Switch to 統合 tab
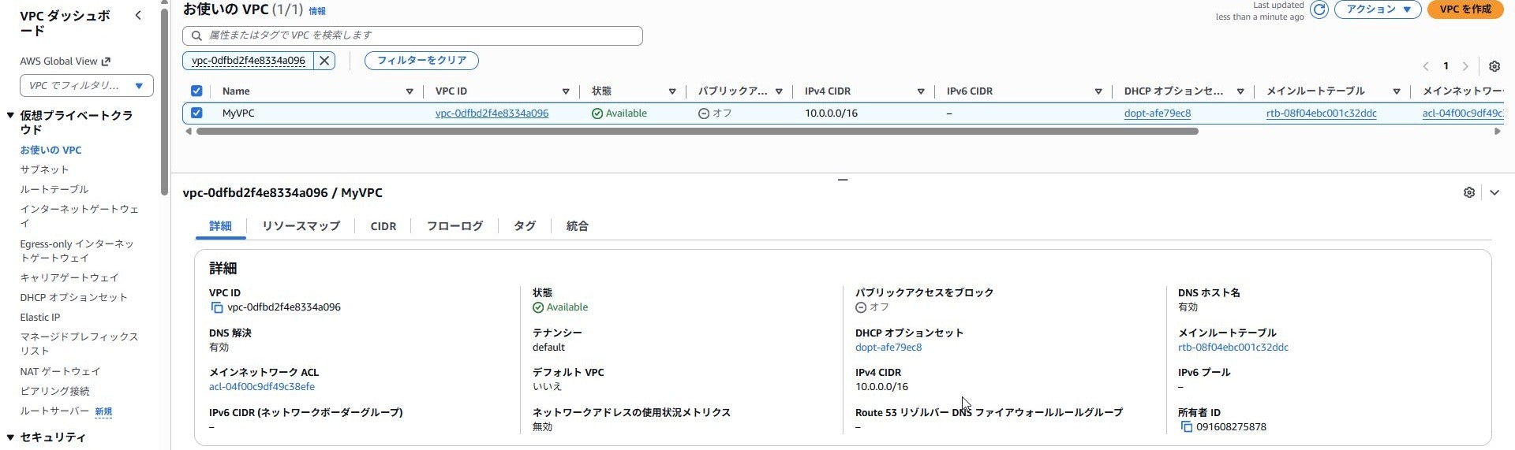 point(578,226)
